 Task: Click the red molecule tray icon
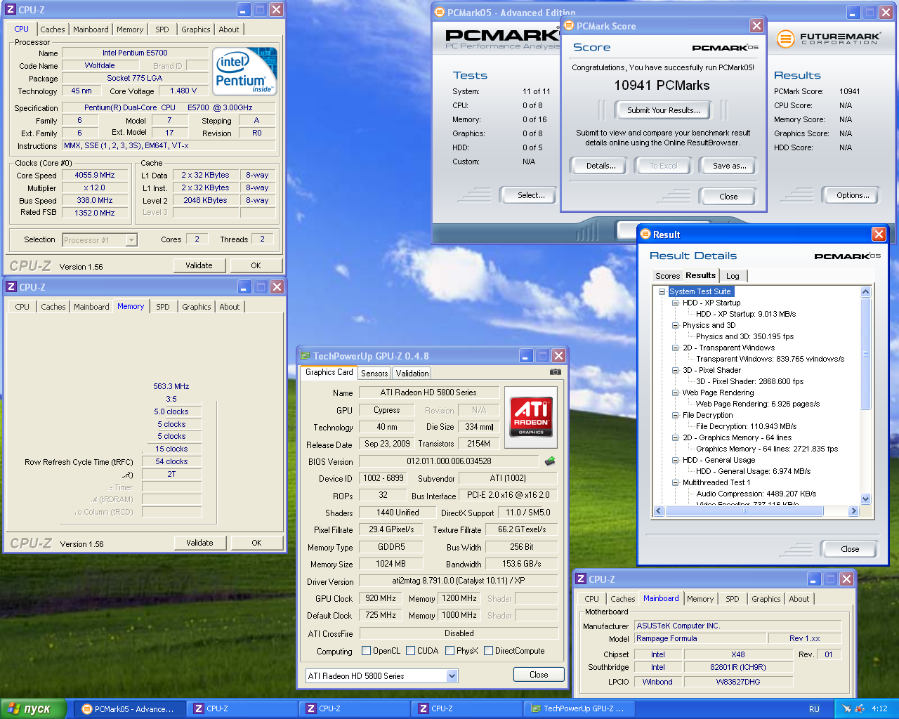pos(860,708)
